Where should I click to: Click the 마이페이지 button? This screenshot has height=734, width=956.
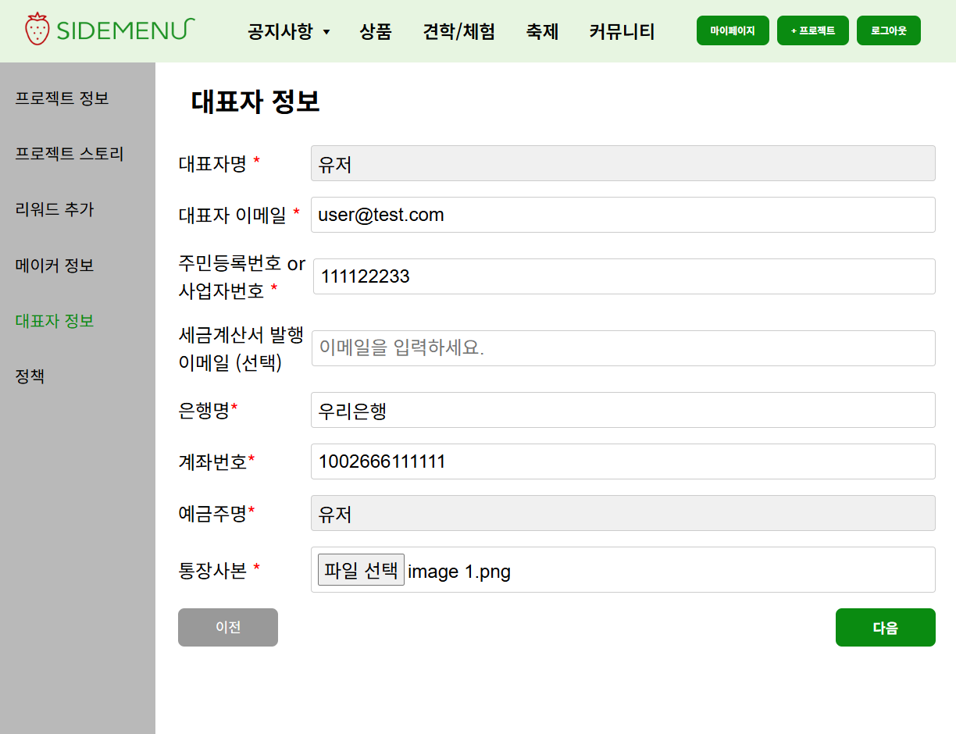732,30
